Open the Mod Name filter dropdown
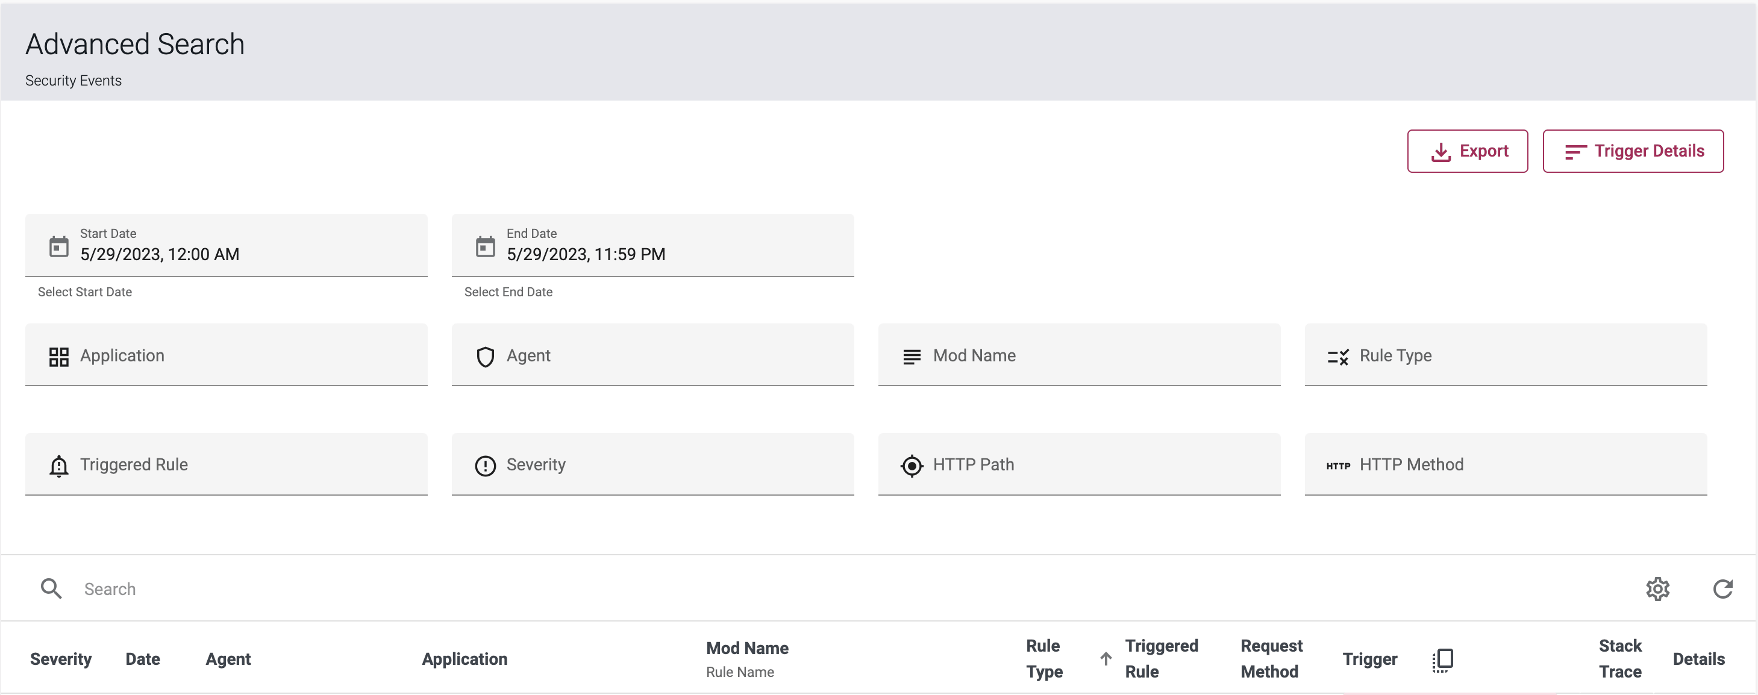This screenshot has height=695, width=1758. pos(1080,355)
